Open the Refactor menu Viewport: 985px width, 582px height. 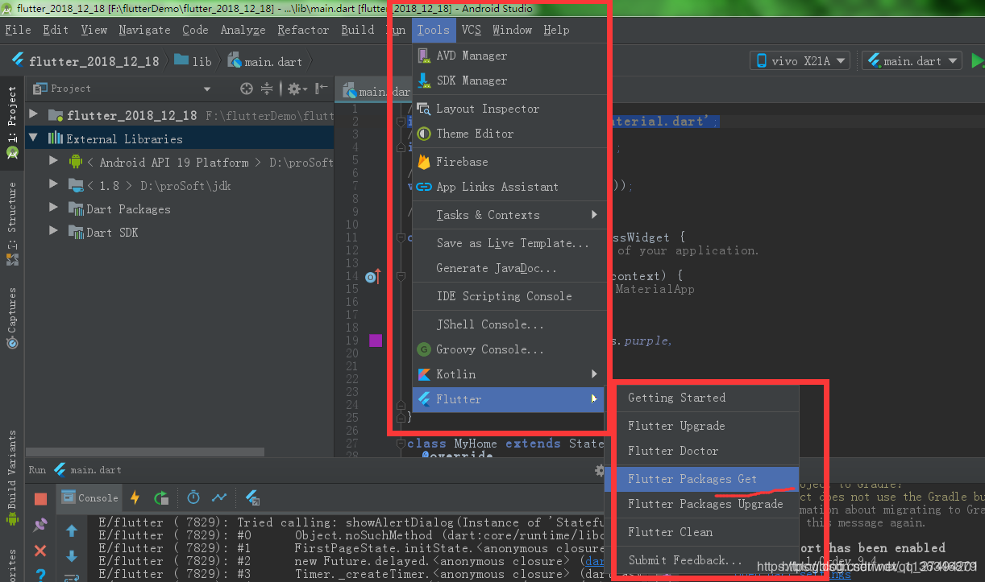[x=303, y=30]
